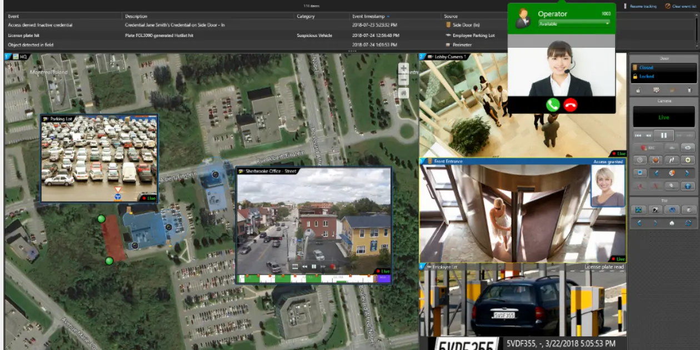The width and height of the screenshot is (700, 350).
Task: Click Clear event list
Action: 681,6
